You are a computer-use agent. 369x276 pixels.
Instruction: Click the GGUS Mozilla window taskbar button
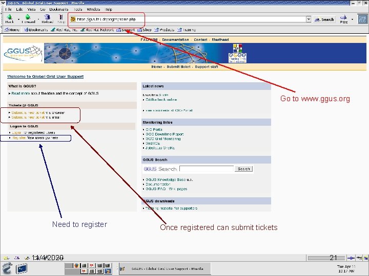tap(165, 269)
